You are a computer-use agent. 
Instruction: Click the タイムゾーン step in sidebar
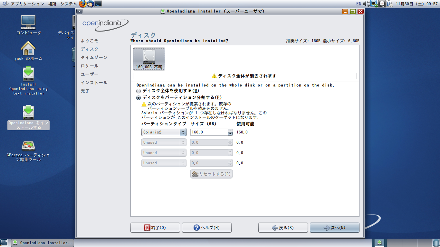pyautogui.click(x=94, y=58)
